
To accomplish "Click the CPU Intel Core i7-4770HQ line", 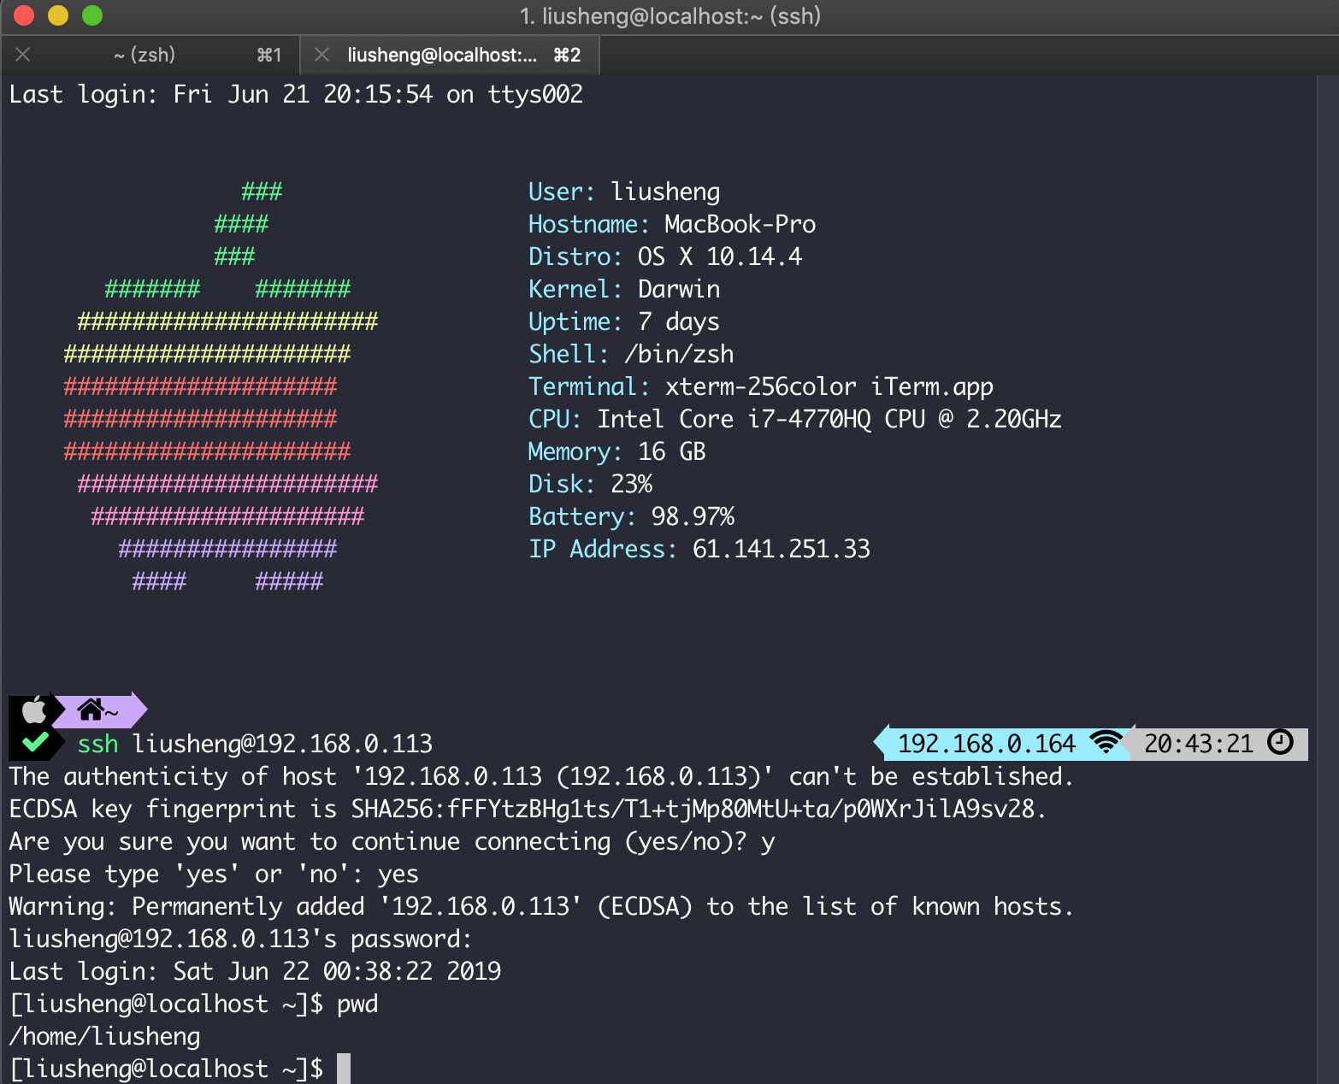I will point(795,419).
